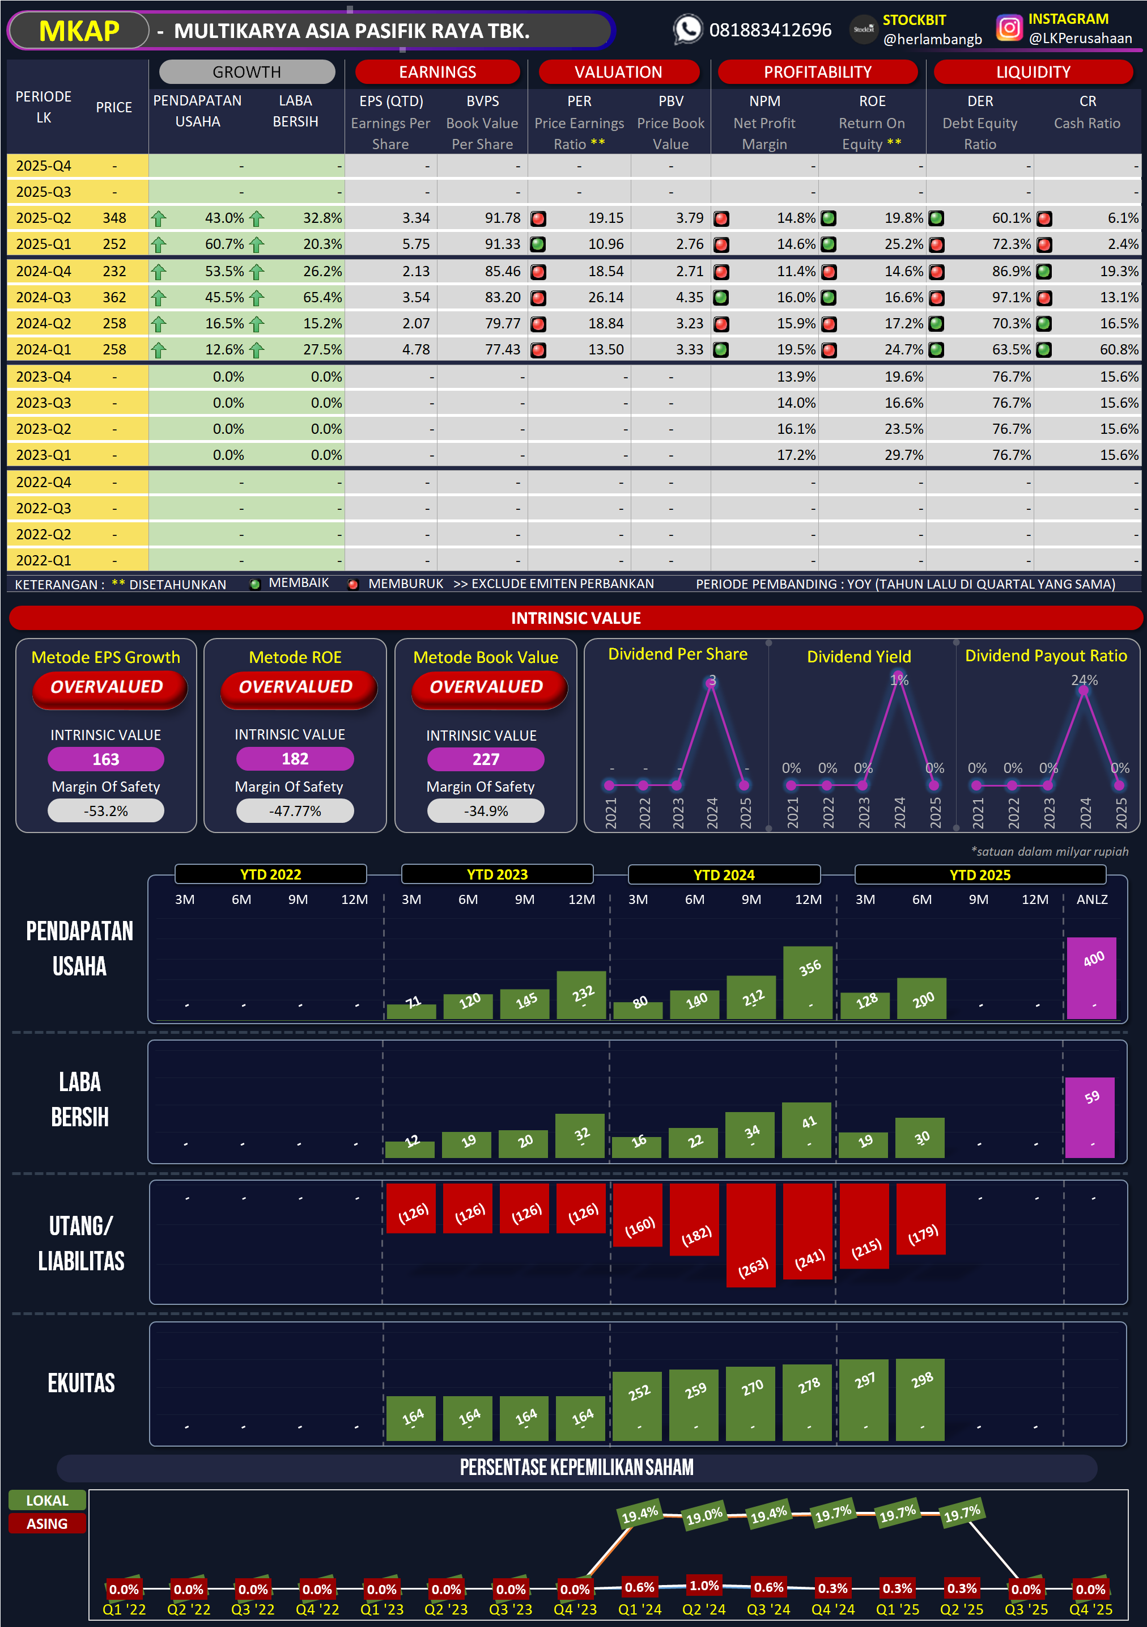The image size is (1147, 1627).
Task: Click the red ROE indicator beside 14.6%
Action: click(x=829, y=272)
